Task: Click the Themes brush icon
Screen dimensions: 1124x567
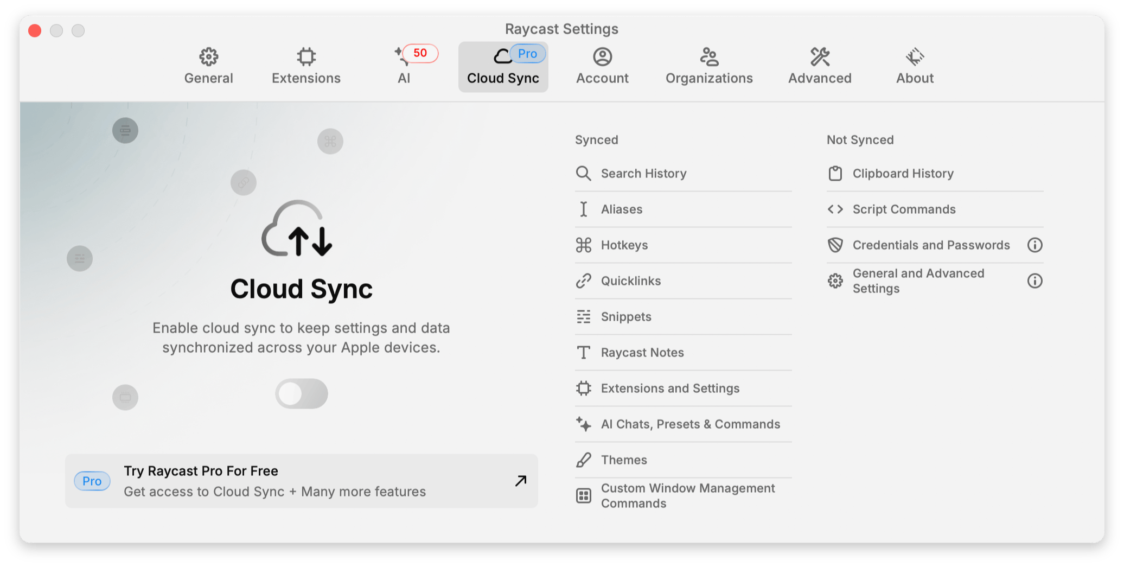Action: click(x=583, y=460)
